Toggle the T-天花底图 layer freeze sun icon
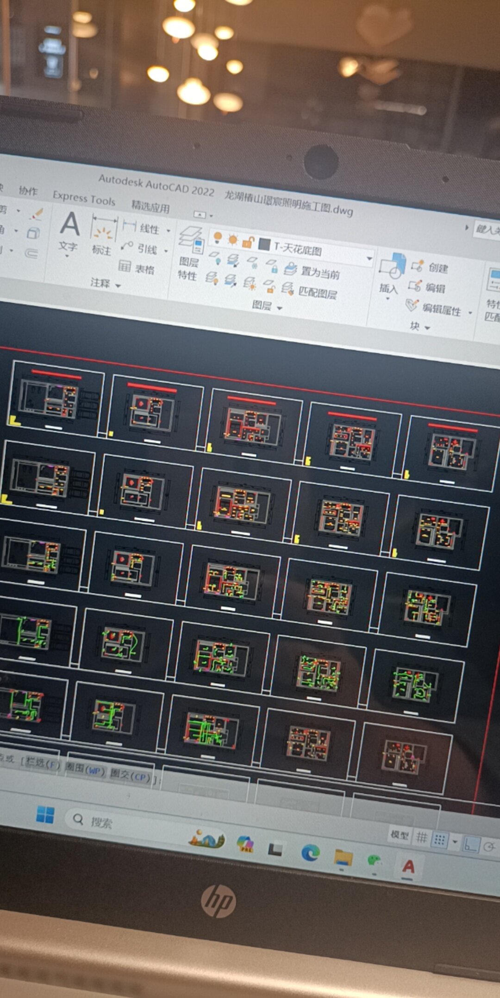The image size is (500, 998). coord(232,239)
